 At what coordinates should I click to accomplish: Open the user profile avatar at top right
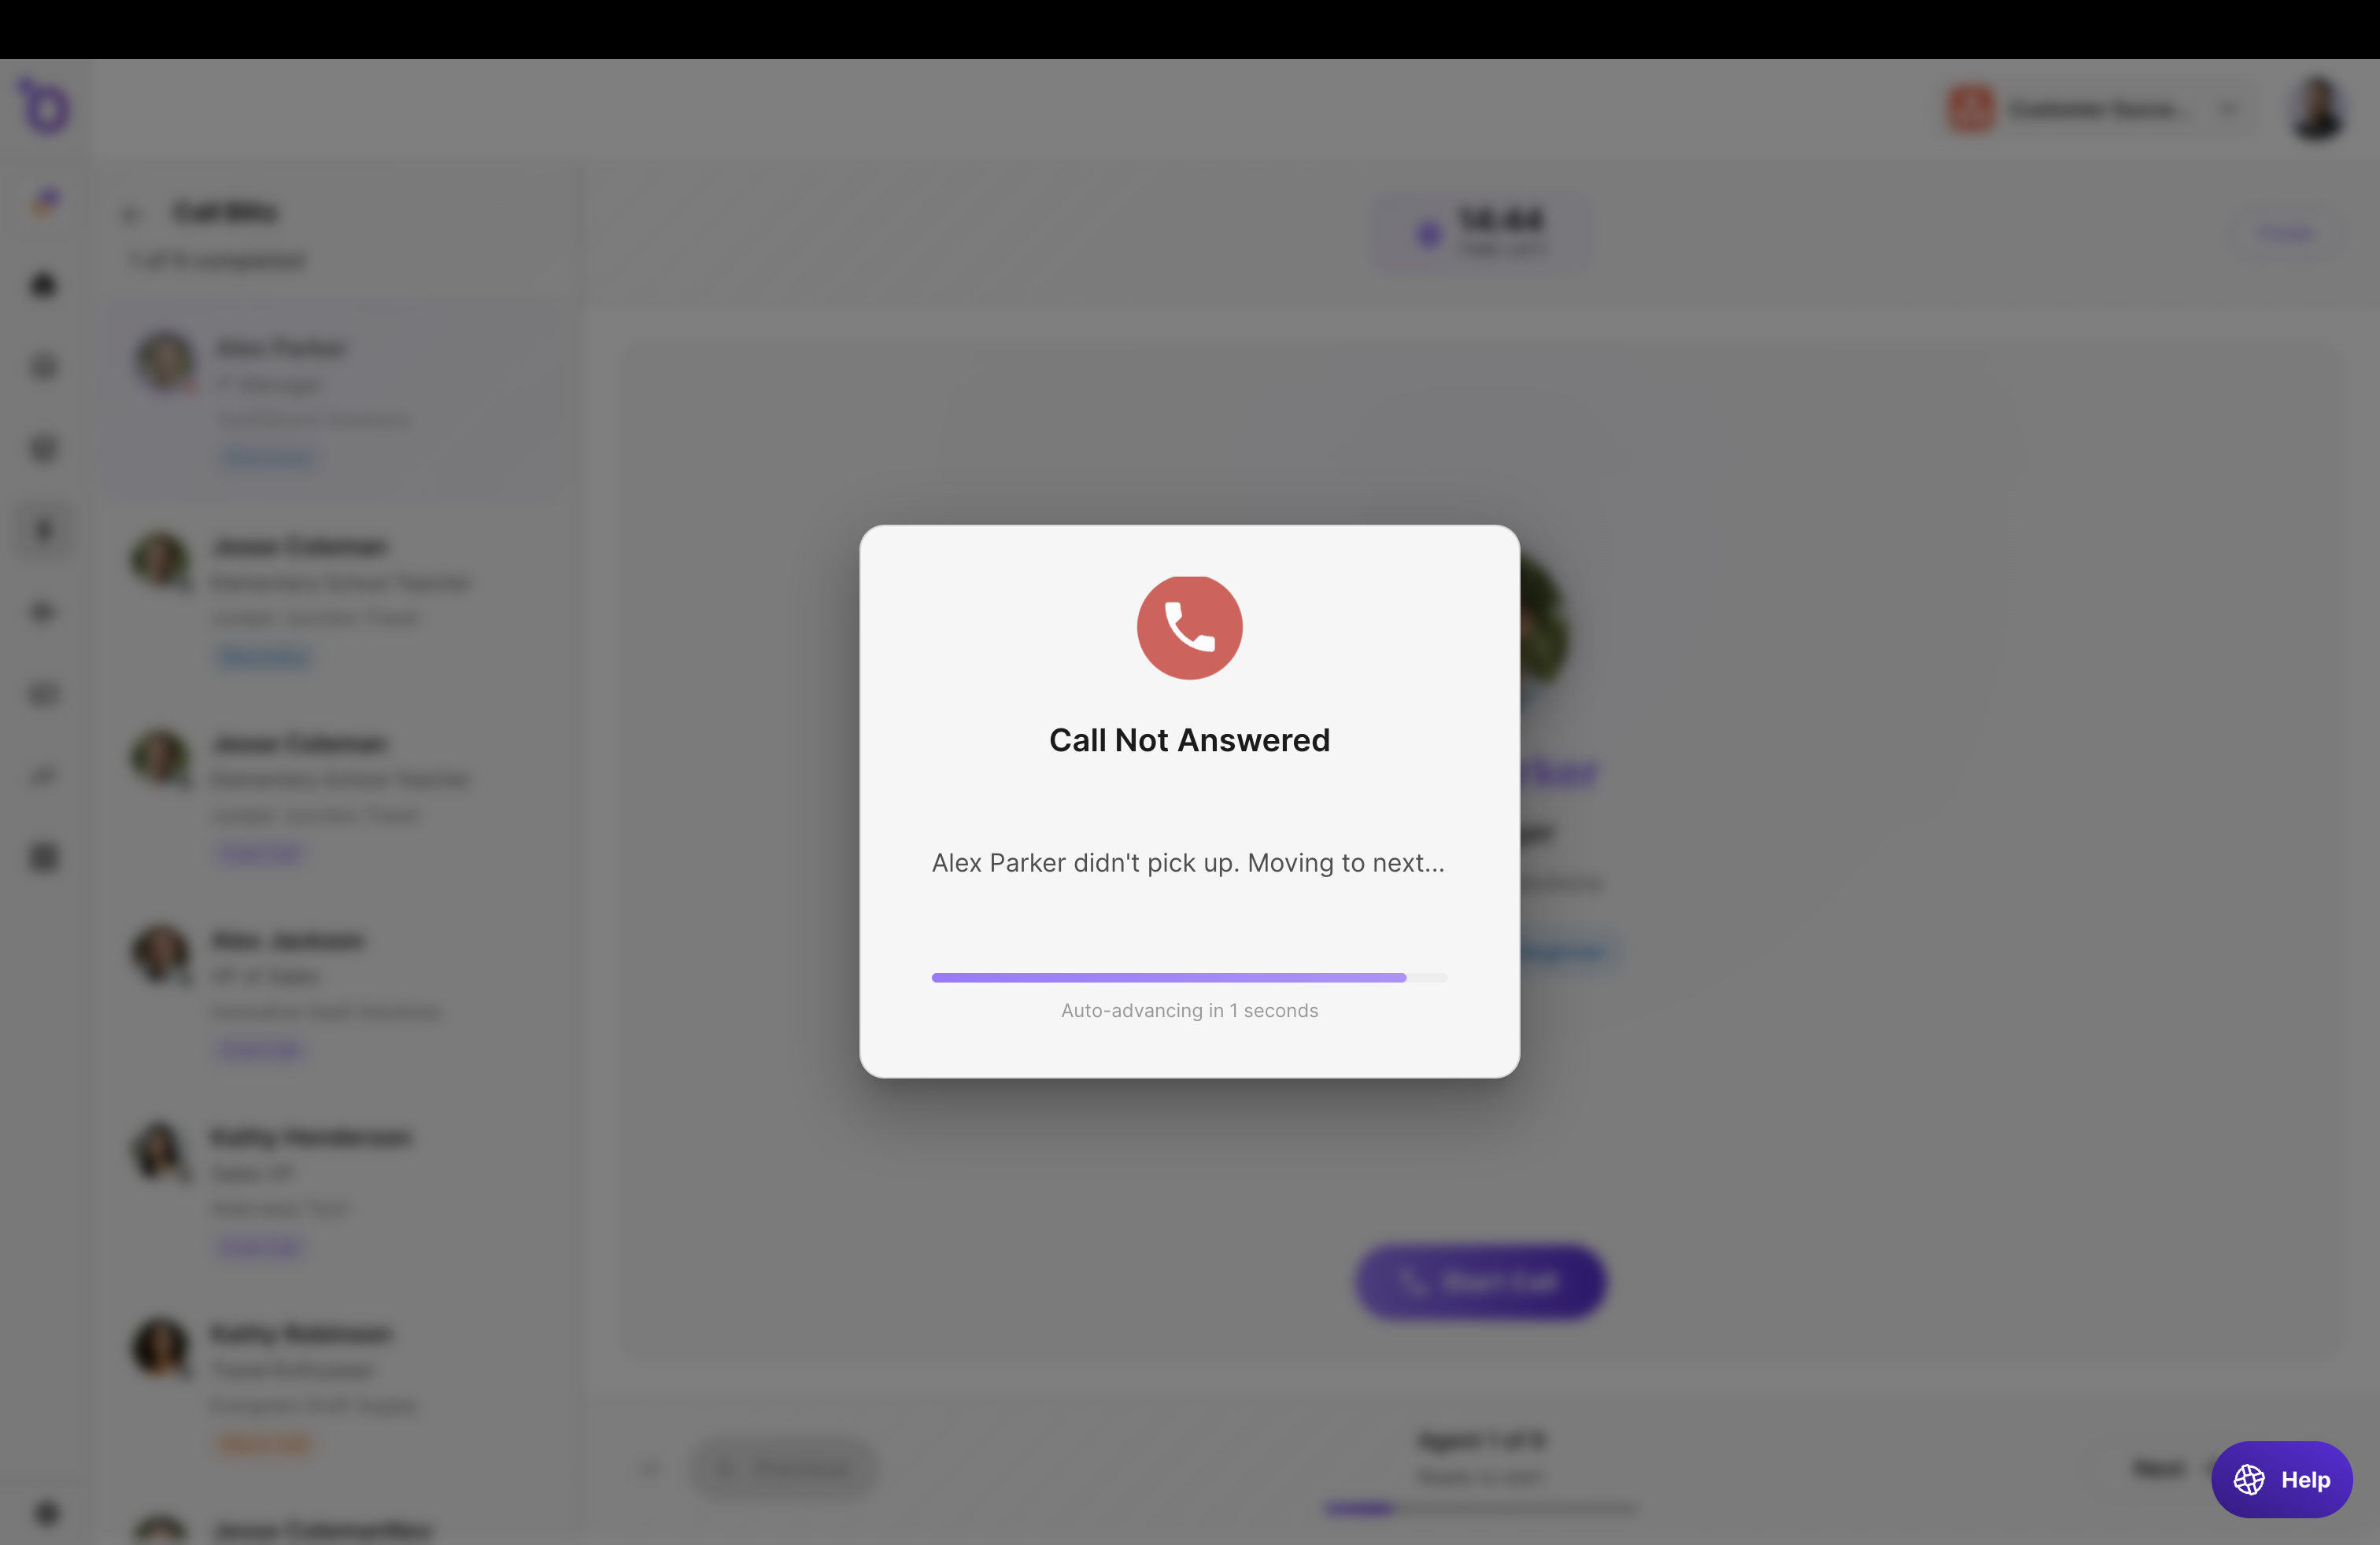click(x=2317, y=109)
